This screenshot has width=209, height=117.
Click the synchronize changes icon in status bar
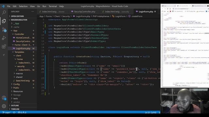[x=14, y=112]
